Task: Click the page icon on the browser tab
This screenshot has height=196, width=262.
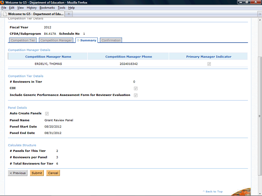Action: (x=5, y=14)
